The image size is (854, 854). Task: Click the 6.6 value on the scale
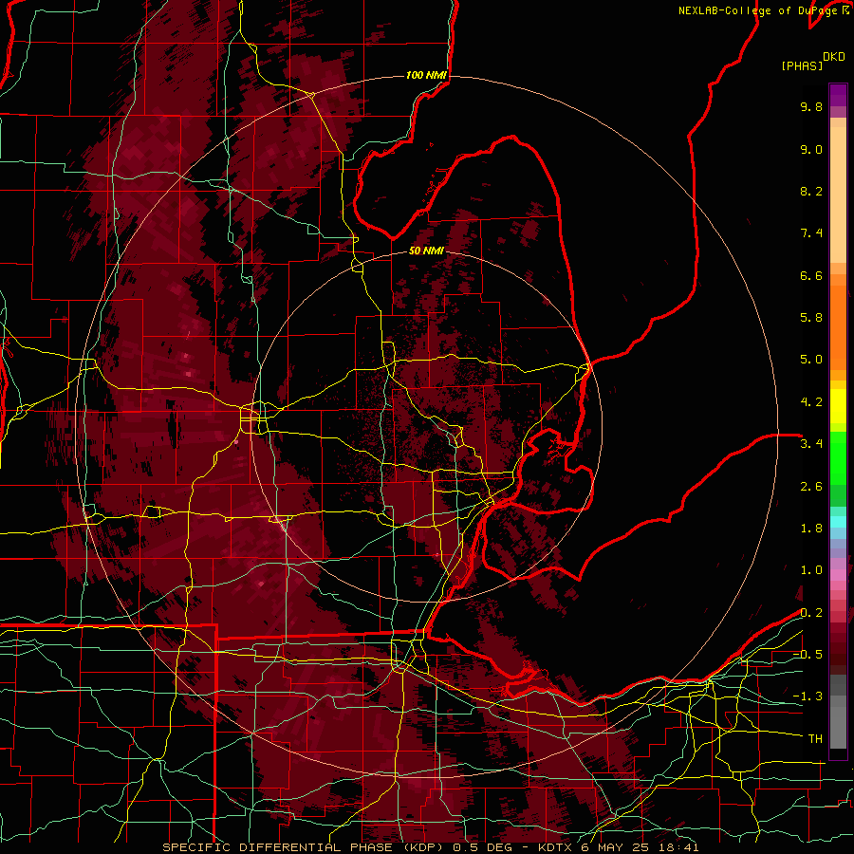811,275
